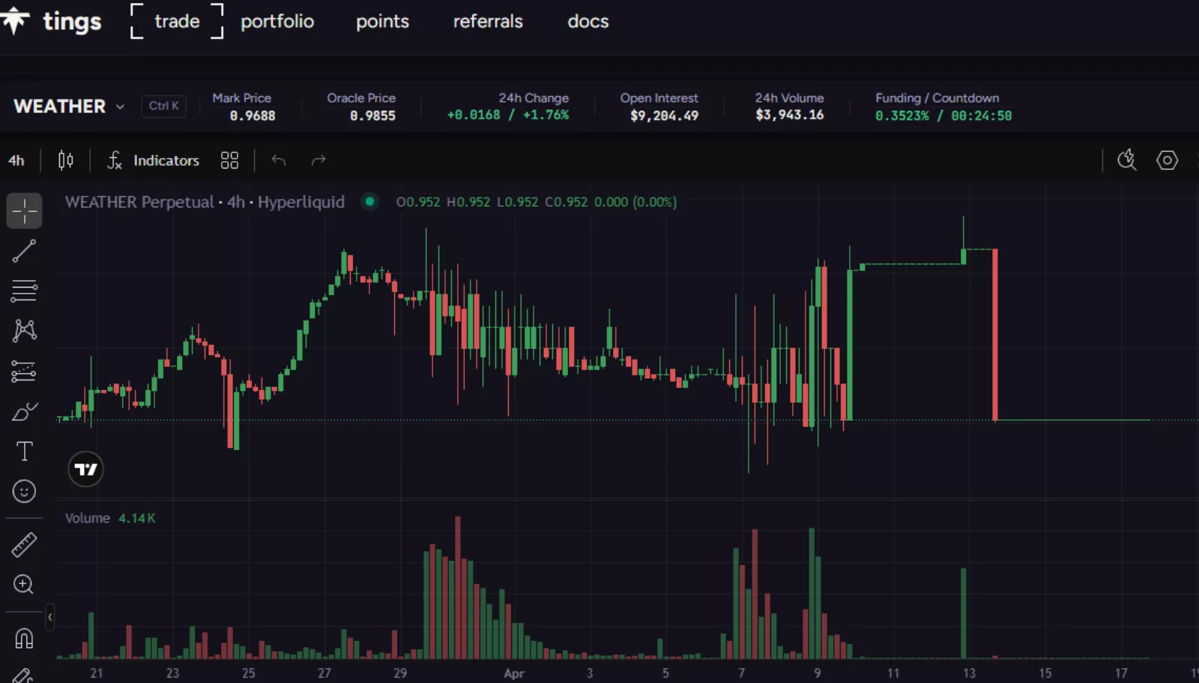Viewport: 1199px width, 683px height.
Task: Click the zoom in magnifier tool
Action: pyautogui.click(x=24, y=584)
